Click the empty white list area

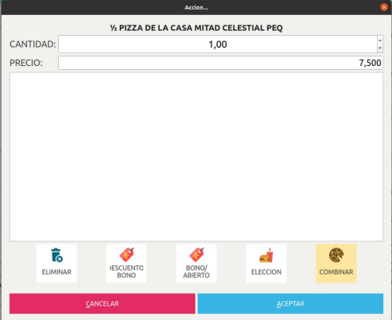196,156
